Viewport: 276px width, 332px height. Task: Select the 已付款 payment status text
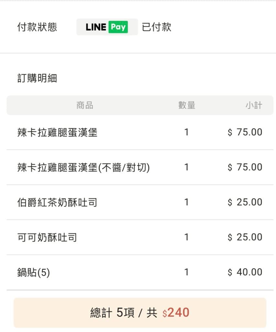click(x=156, y=27)
